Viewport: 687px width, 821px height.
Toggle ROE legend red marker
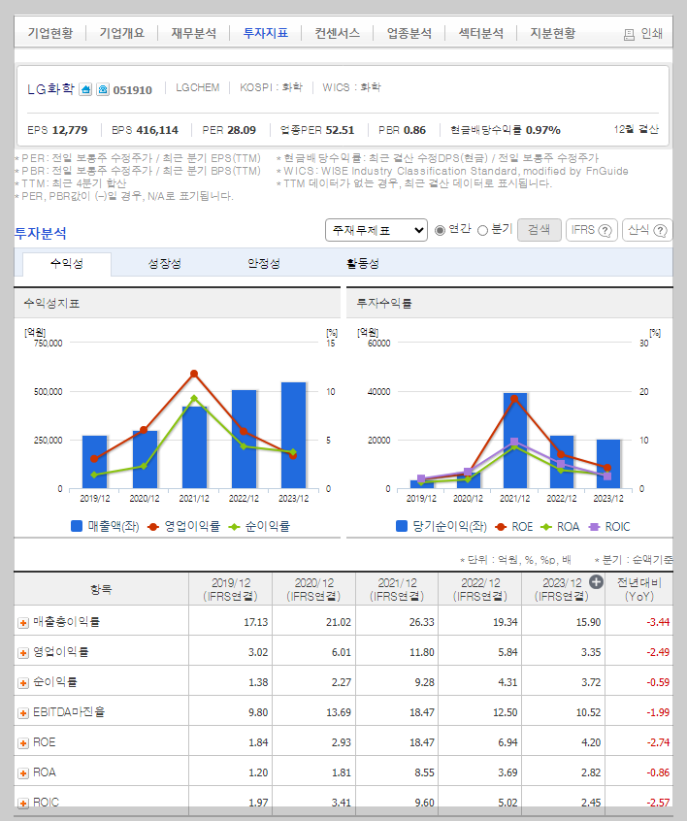[x=501, y=527]
